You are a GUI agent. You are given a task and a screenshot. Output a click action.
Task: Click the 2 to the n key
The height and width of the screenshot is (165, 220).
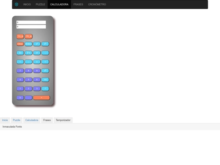coord(45,44)
